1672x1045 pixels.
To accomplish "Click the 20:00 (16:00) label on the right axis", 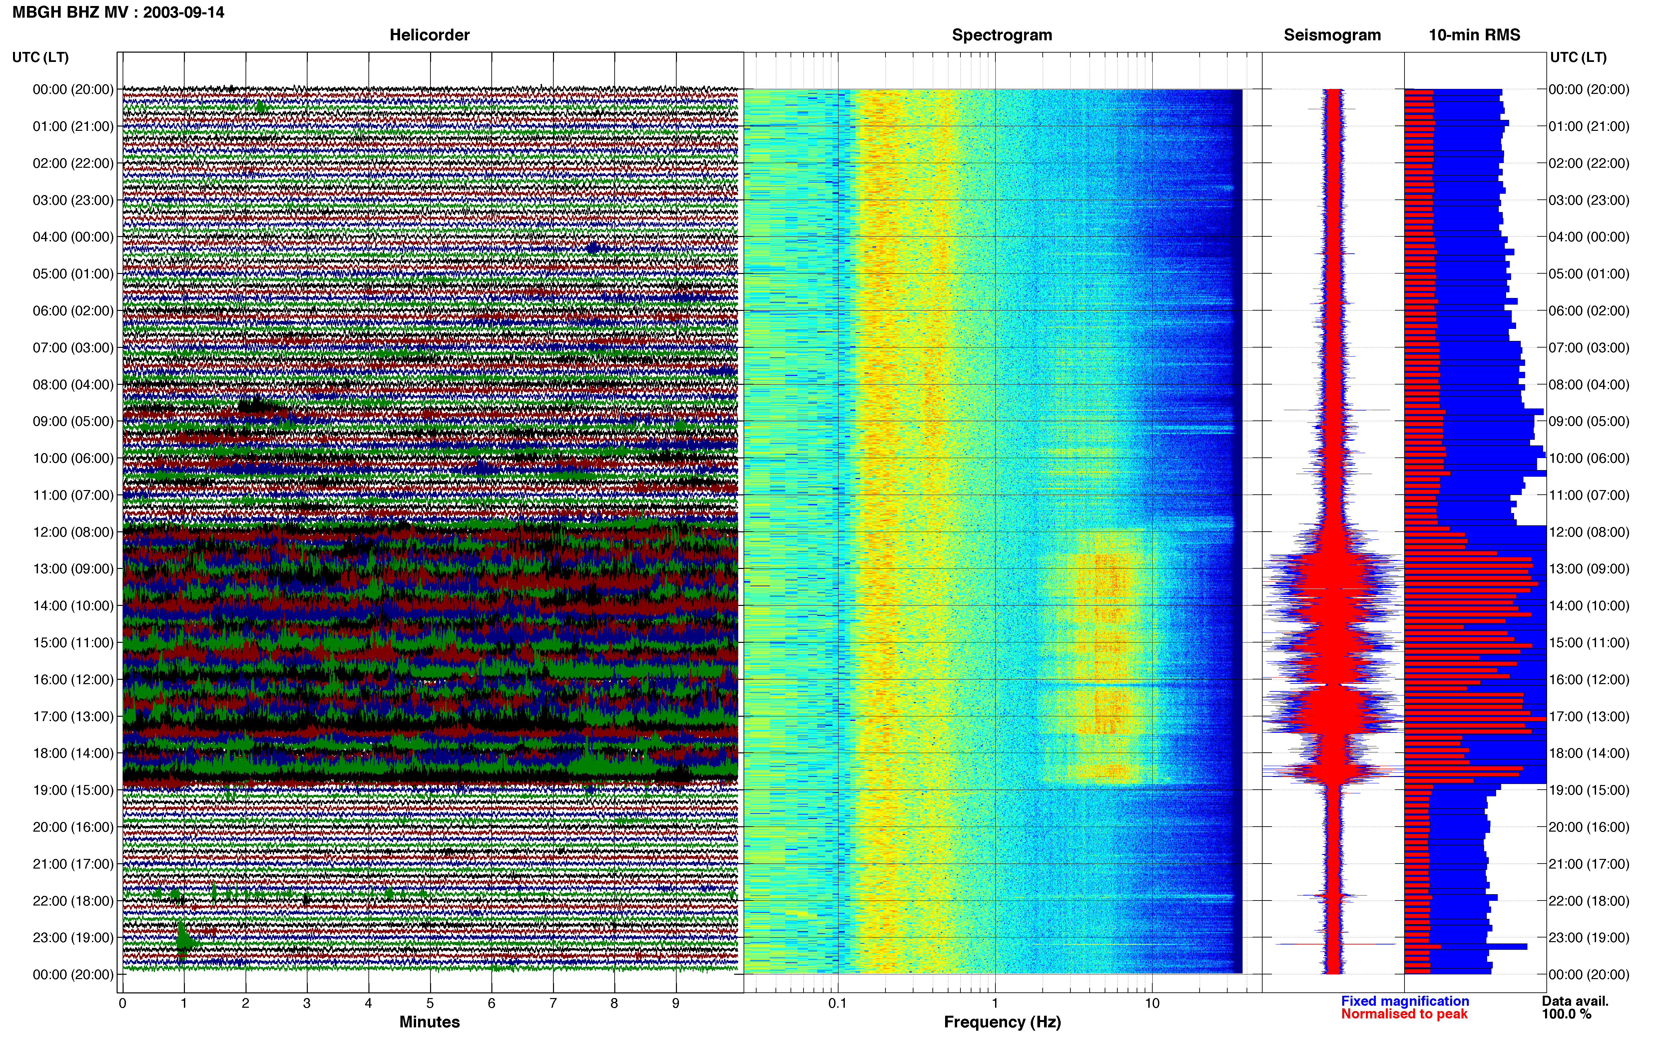I will pyautogui.click(x=1589, y=827).
